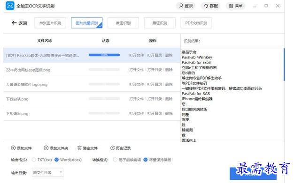Click the blue start recognition button
The width and height of the screenshot is (294, 183).
(x=253, y=174)
